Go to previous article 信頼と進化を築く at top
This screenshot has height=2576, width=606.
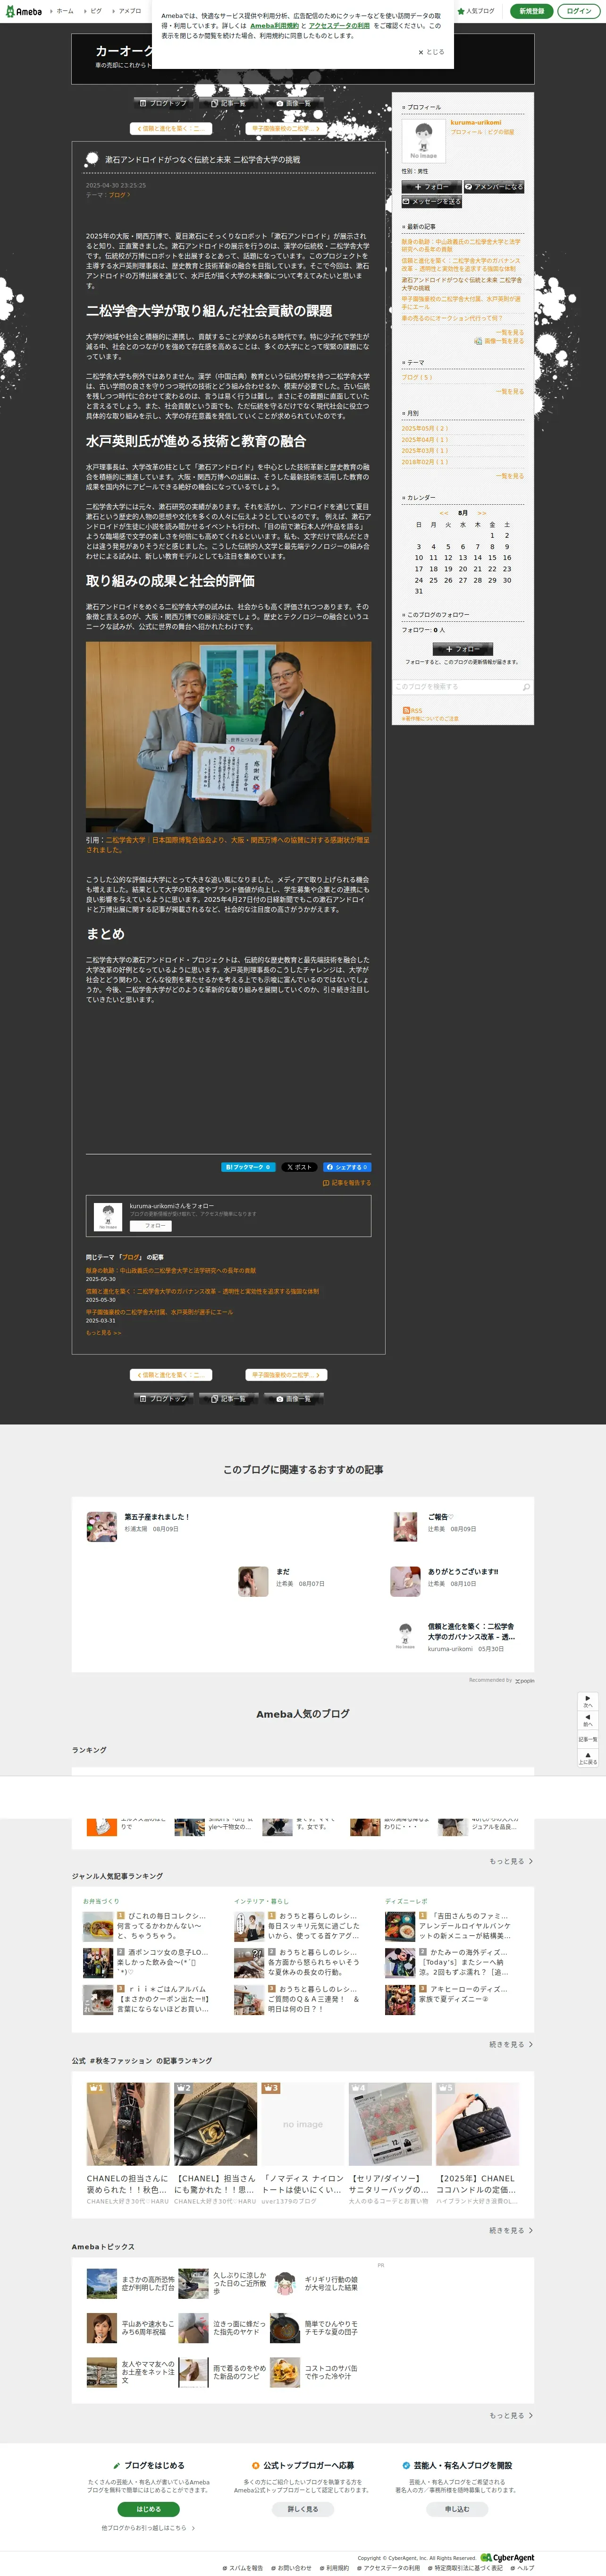(170, 128)
